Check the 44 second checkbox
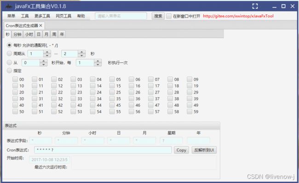 92,105
